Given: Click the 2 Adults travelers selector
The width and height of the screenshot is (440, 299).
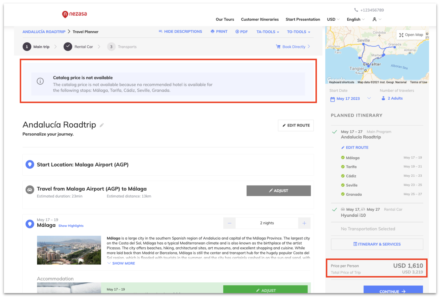Looking at the screenshot, I should coord(392,98).
